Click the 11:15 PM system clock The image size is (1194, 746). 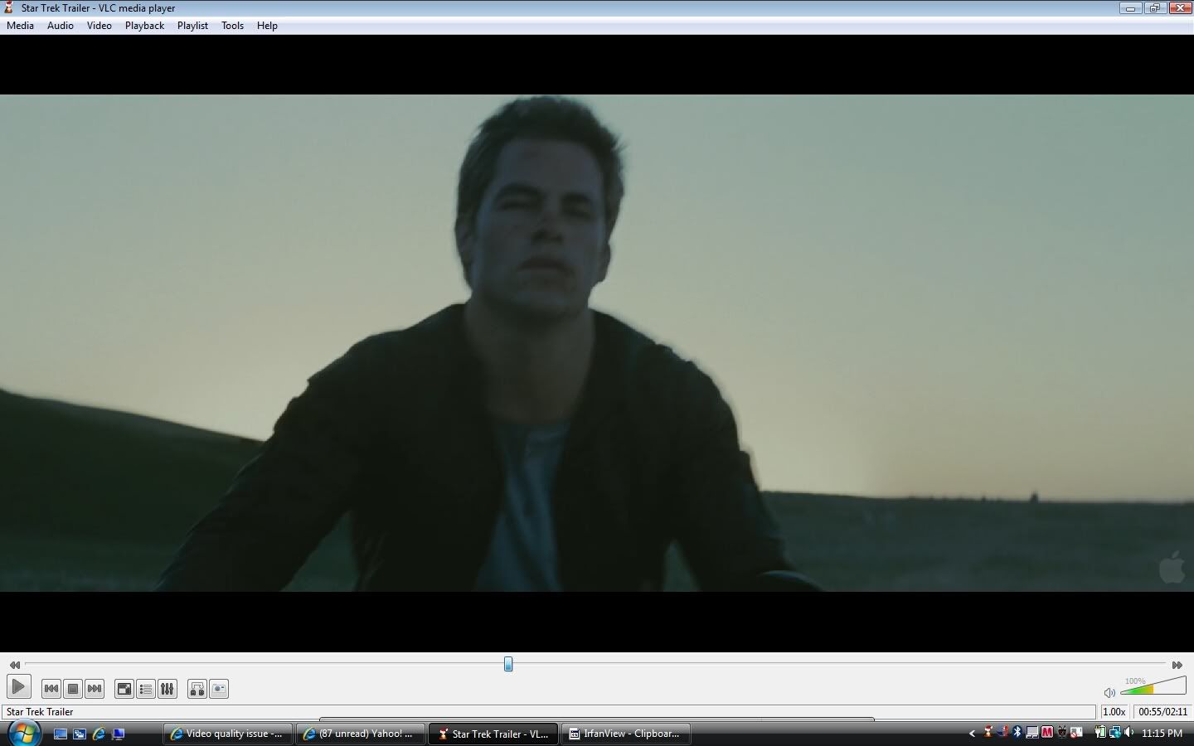[1162, 734]
